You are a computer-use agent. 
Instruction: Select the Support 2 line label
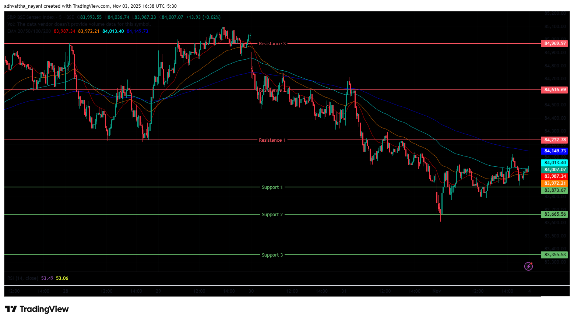point(272,215)
